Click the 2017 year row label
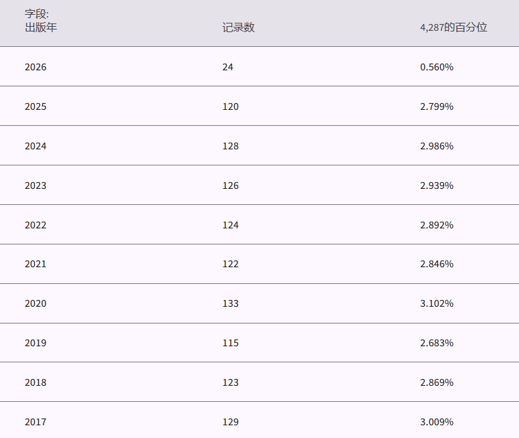The width and height of the screenshot is (519, 438). 35,422
